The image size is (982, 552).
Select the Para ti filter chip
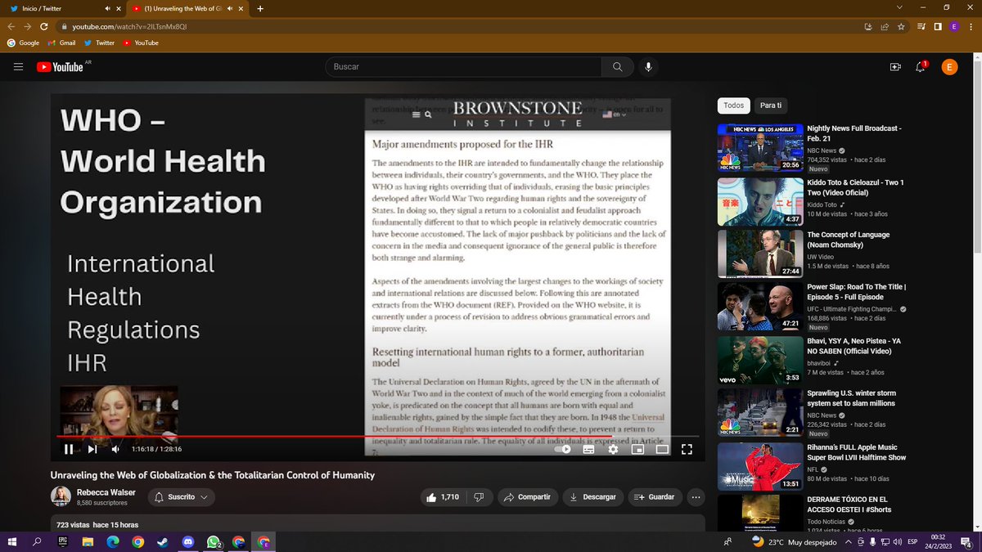(771, 105)
